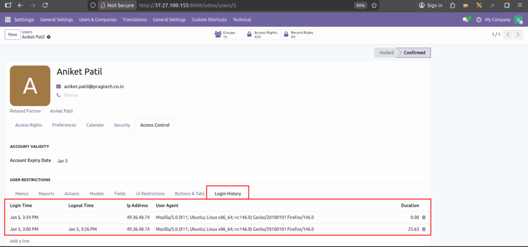Open the activities clock icon in navbar
This screenshot has height=247, width=528.
(x=479, y=20)
